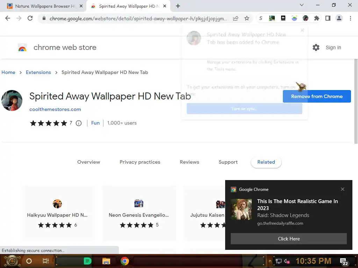Open Chrome's three-dot menu

click(x=350, y=18)
